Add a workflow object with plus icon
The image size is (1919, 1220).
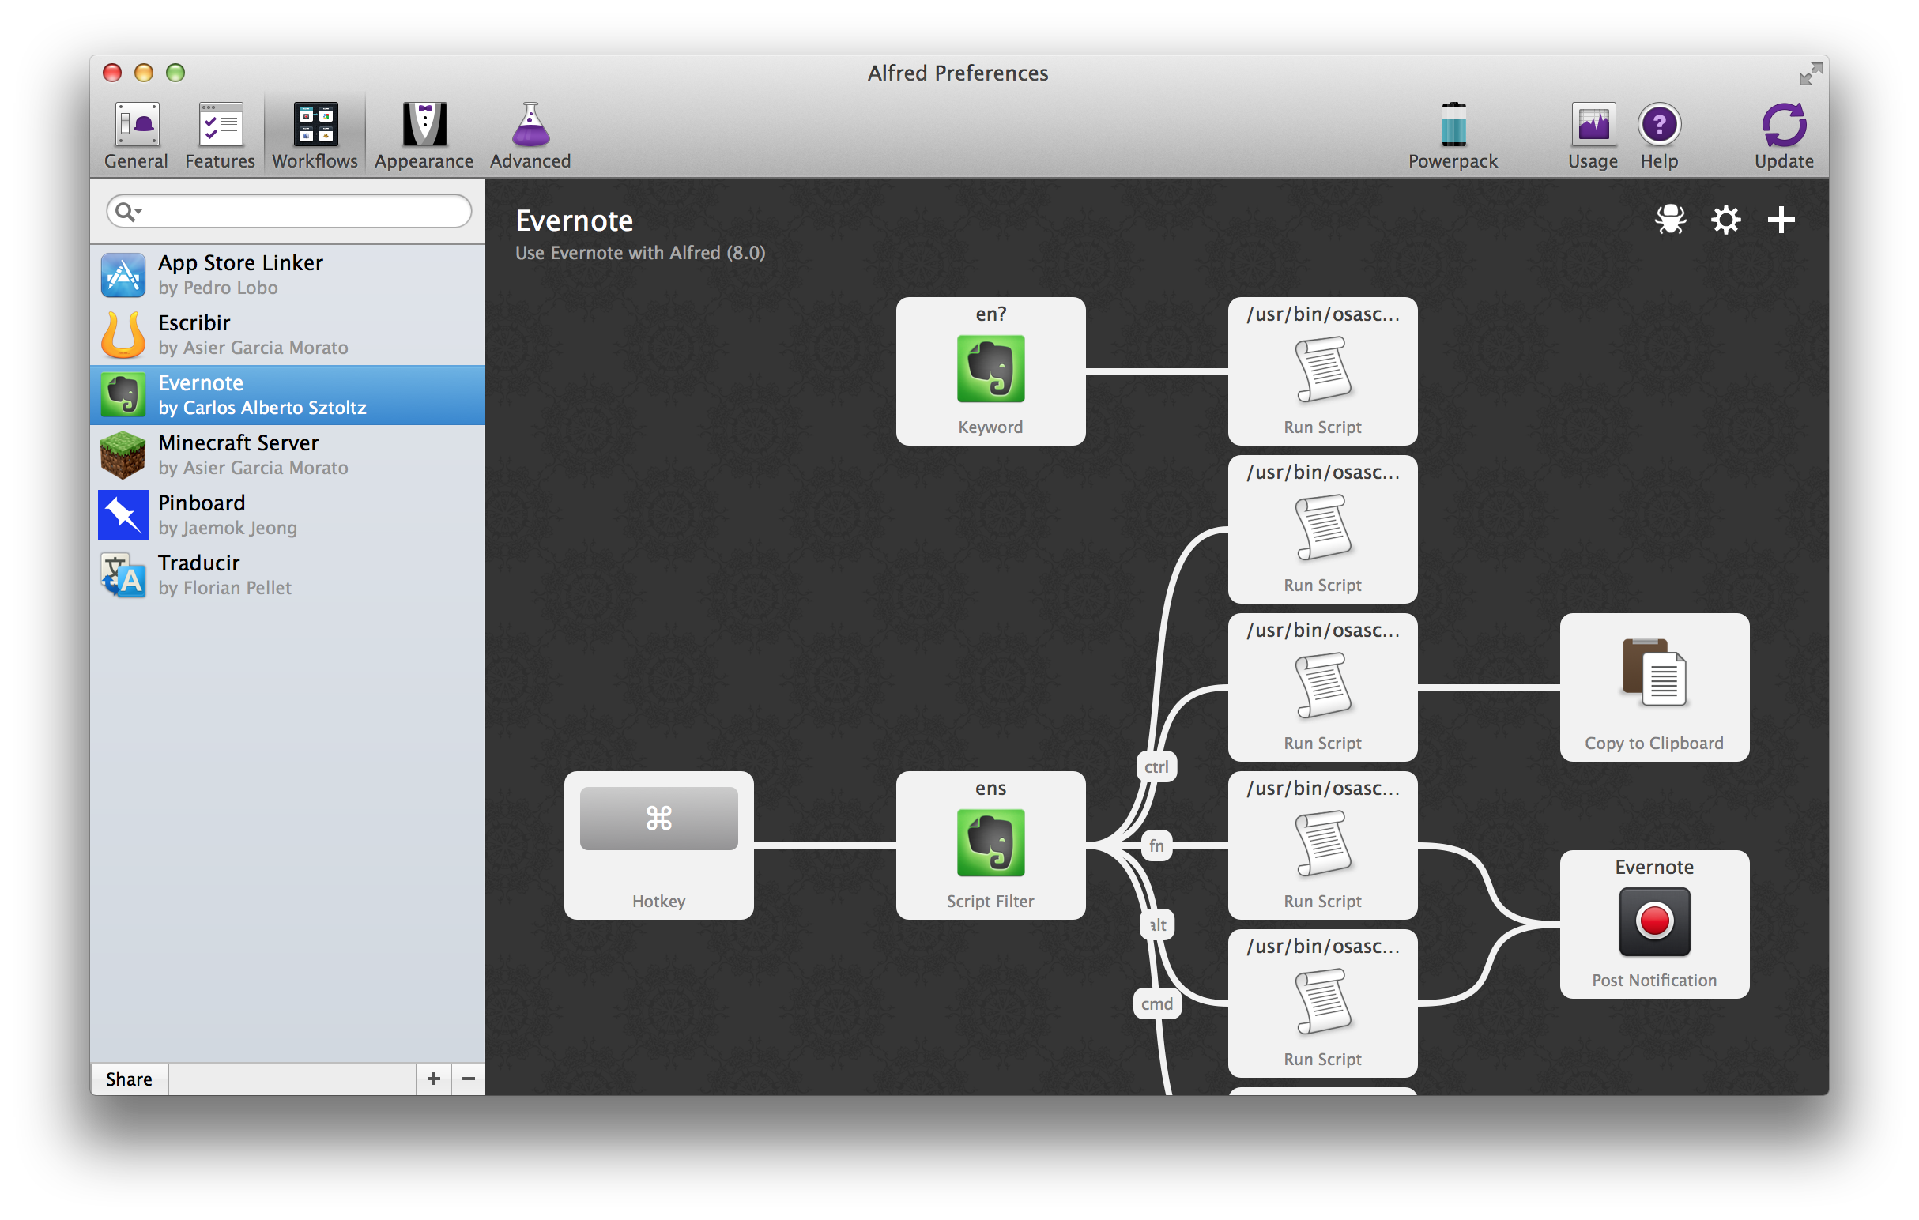tap(1781, 220)
